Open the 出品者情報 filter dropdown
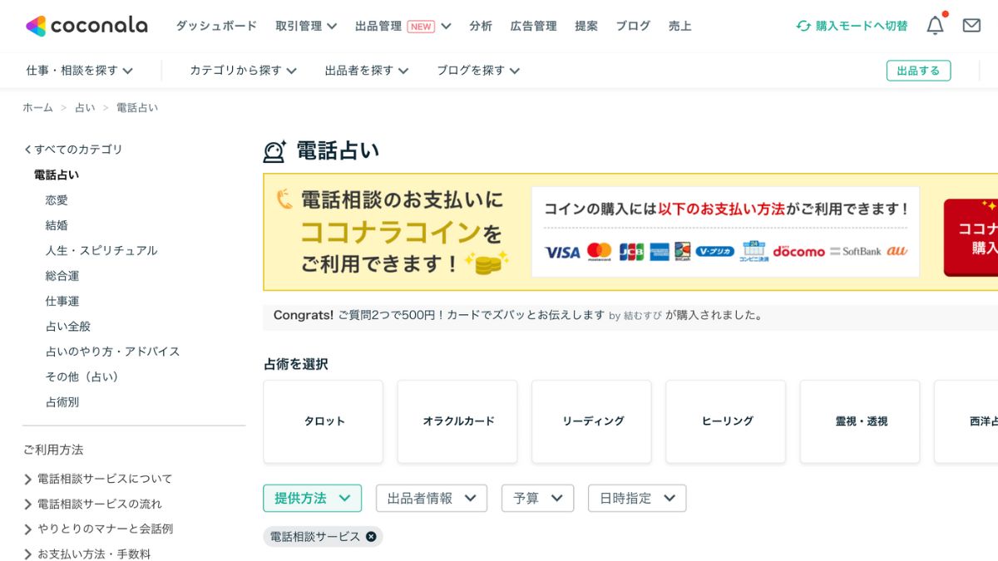This screenshot has width=998, height=561. pyautogui.click(x=432, y=498)
